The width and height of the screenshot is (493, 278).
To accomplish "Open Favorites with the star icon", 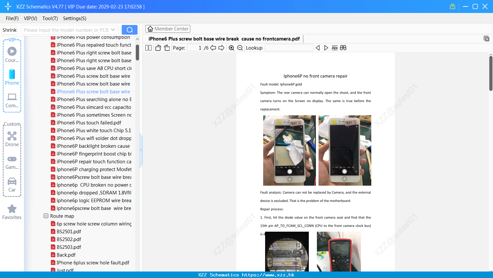I will click(12, 212).
